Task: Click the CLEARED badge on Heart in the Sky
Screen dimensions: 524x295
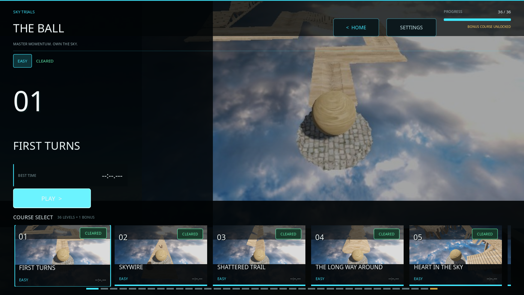Action: [x=485, y=234]
